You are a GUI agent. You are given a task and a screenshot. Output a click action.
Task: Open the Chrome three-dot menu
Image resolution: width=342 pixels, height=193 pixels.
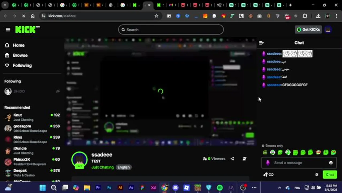click(x=336, y=16)
